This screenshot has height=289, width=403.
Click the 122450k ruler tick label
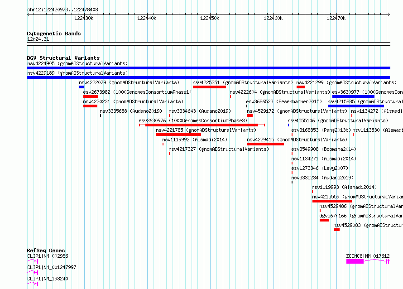coord(210,18)
